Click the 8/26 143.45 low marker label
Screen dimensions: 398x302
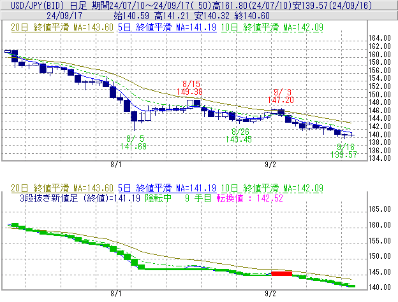(239, 135)
